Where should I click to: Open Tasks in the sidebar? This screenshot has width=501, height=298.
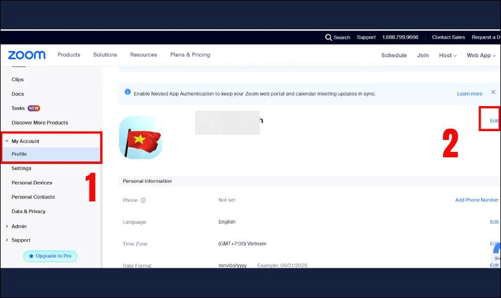[x=18, y=108]
